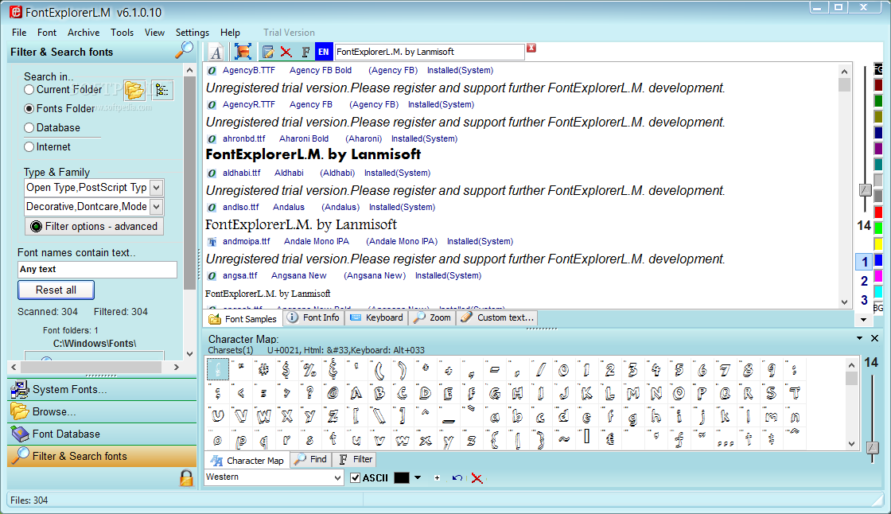Toggle Filter options - advanced
The image size is (891, 514).
(x=95, y=226)
